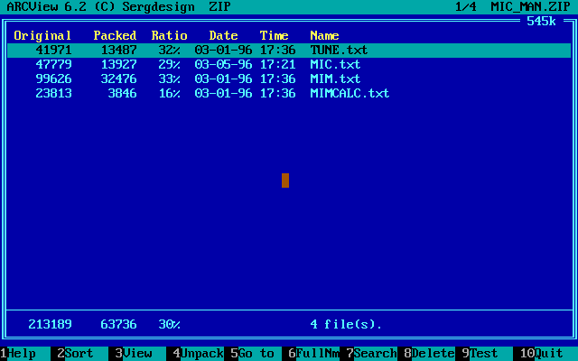Click the Packed column header
This screenshot has height=361, width=578.
point(115,36)
